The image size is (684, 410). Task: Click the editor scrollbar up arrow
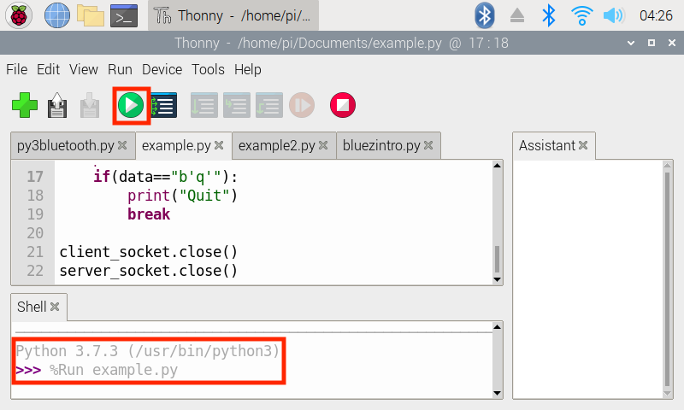pos(497,166)
